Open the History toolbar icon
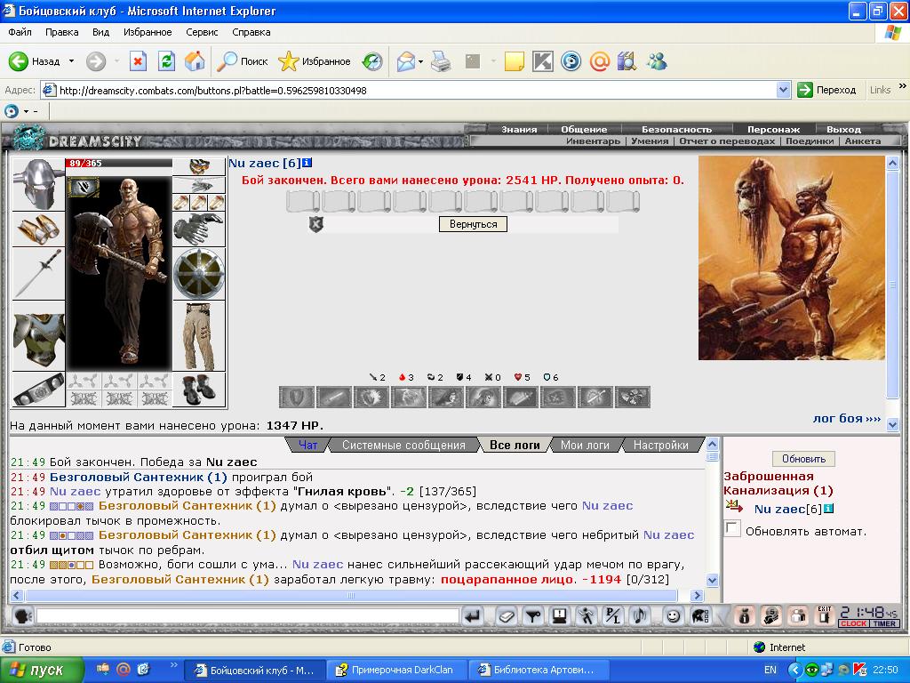This screenshot has height=683, width=910. [372, 61]
